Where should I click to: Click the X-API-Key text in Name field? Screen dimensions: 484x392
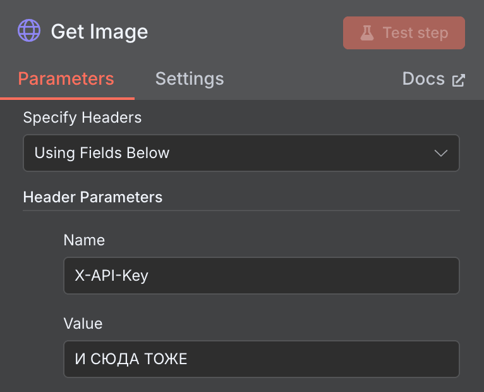(111, 276)
